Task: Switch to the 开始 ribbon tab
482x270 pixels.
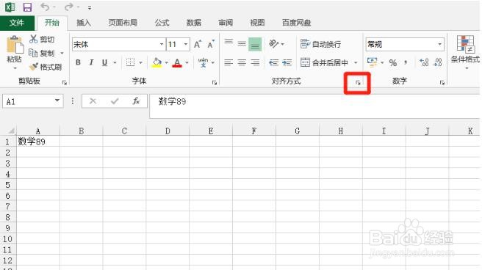Action: click(x=51, y=23)
